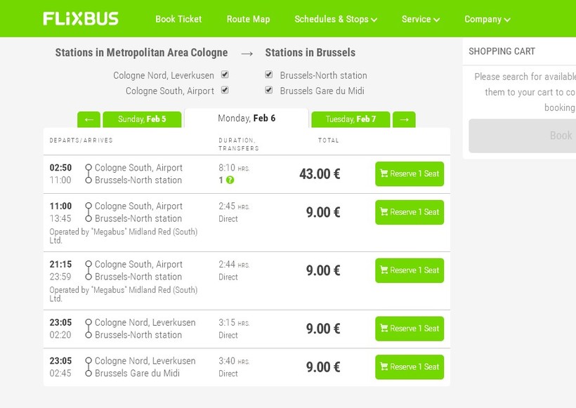576x408 pixels.
Task: Expand Schedules & Stops dropdown
Action: coord(336,20)
